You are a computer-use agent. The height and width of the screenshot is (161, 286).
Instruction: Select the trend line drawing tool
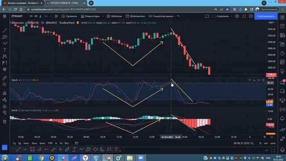[4, 30]
